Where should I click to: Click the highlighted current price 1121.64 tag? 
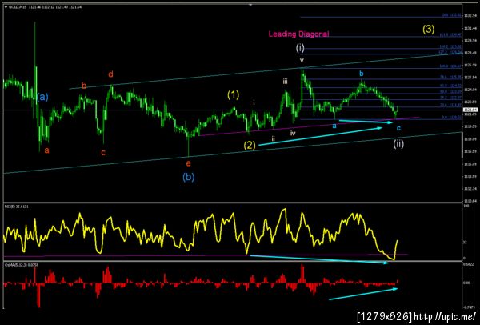click(x=470, y=110)
